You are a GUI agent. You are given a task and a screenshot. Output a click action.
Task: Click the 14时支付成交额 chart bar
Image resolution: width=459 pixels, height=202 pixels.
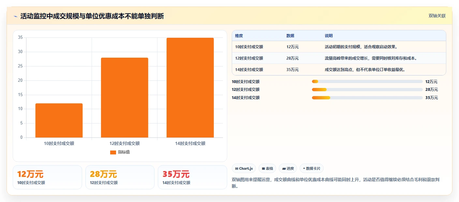point(190,88)
